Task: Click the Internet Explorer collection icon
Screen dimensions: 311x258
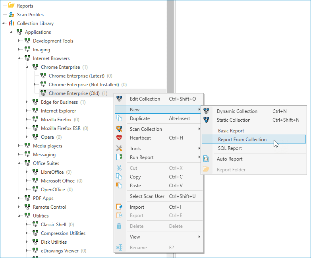Action: (35, 111)
